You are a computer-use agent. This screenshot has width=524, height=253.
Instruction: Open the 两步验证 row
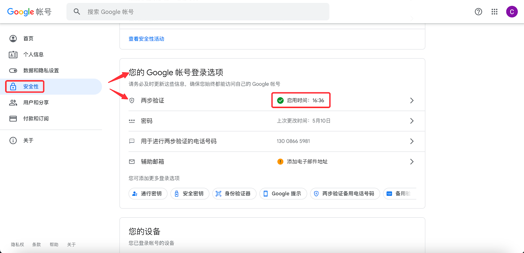coord(272,100)
